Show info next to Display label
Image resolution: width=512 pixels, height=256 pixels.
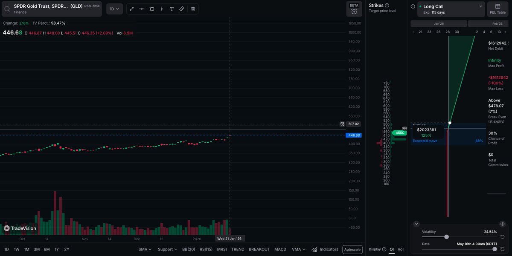click(384, 250)
